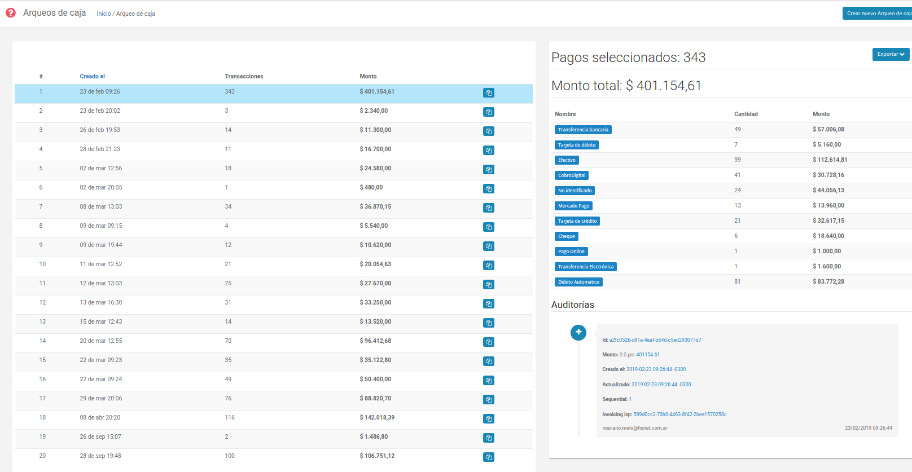Image resolution: width=912 pixels, height=472 pixels.
Task: Open detail icon for row 8 ($ 5.540,00)
Action: 489,227
